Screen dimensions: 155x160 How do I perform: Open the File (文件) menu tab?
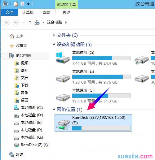9,12
